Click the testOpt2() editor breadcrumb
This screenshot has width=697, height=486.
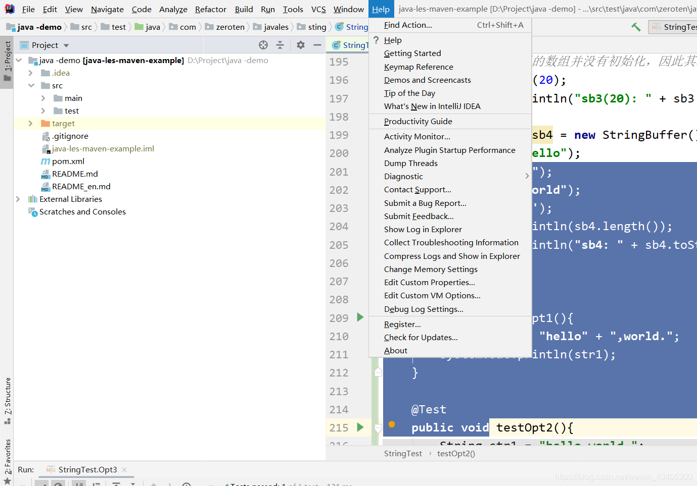click(x=456, y=453)
